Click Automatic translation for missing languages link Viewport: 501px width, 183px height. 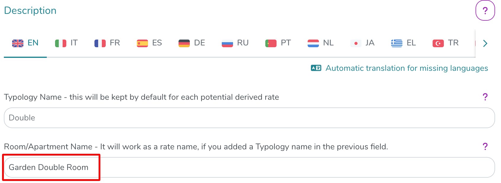click(x=407, y=68)
